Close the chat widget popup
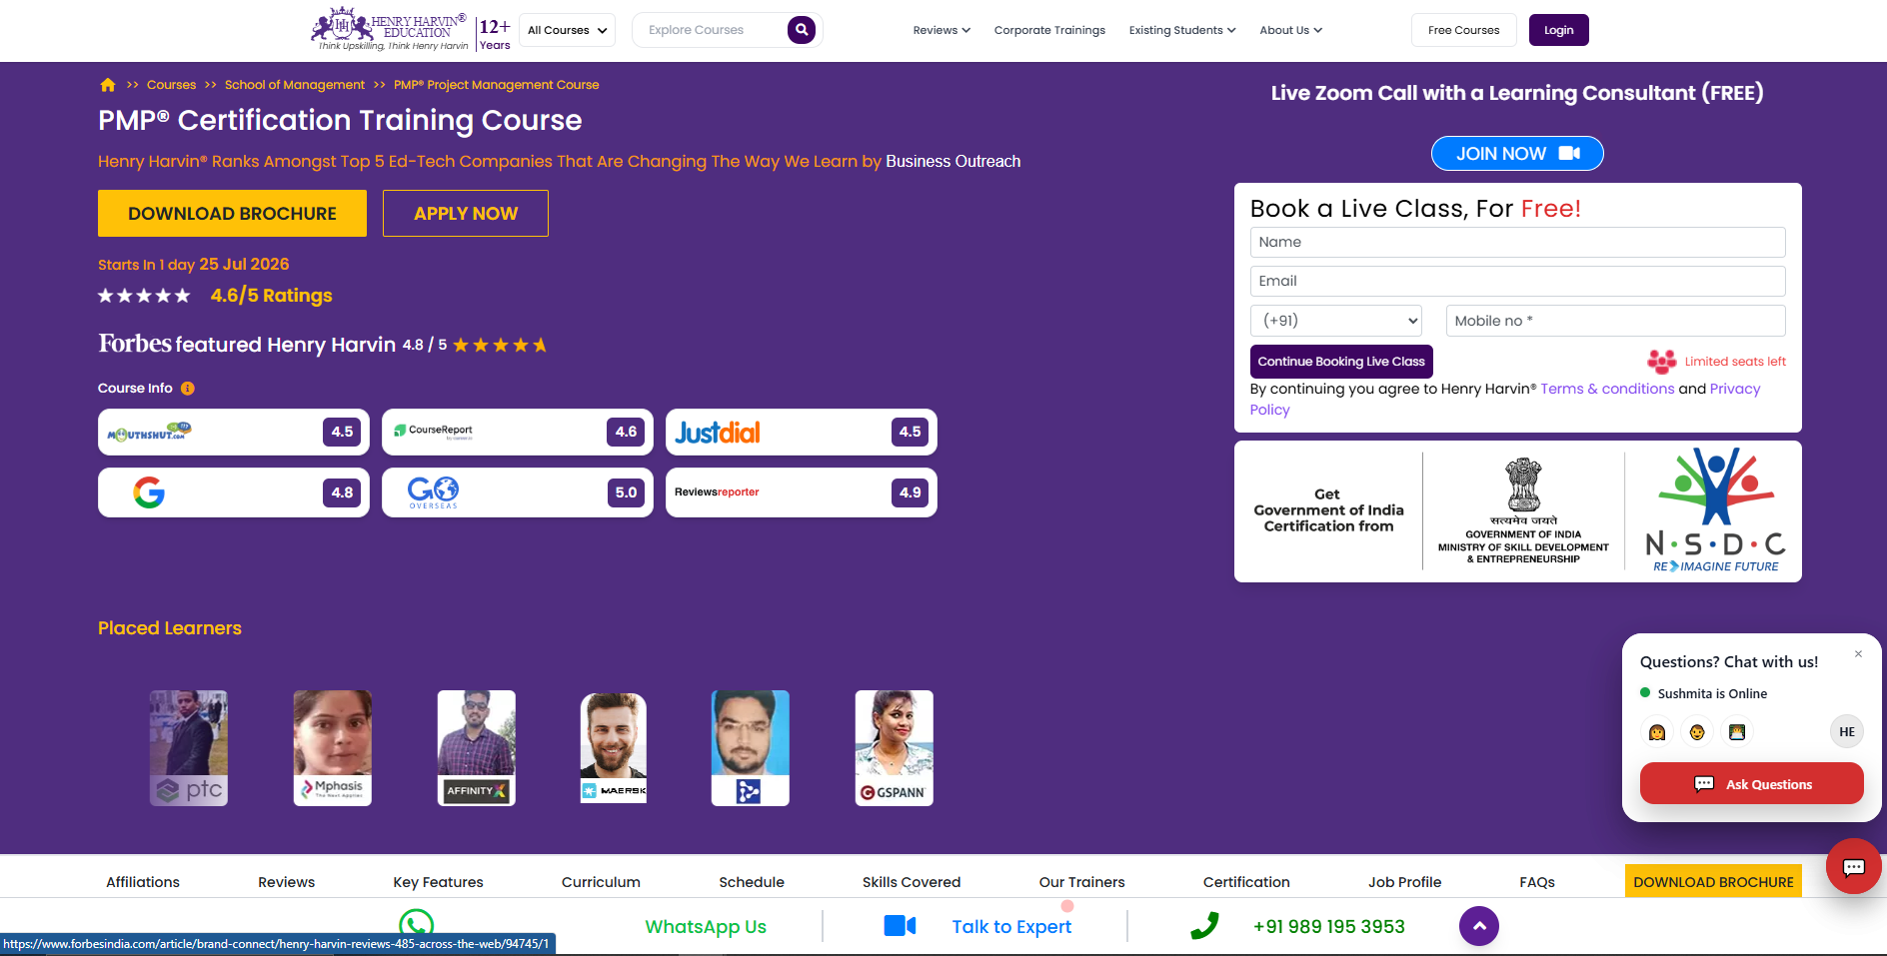Screen dimensions: 1887x956 (x=1859, y=654)
